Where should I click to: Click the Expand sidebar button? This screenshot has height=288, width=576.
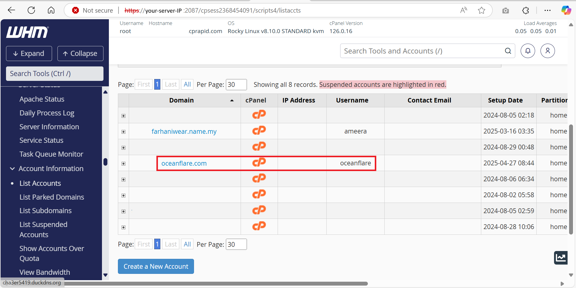[29, 54]
